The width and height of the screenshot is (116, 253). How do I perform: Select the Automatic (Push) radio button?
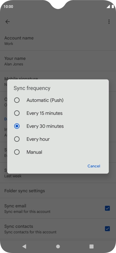17,100
